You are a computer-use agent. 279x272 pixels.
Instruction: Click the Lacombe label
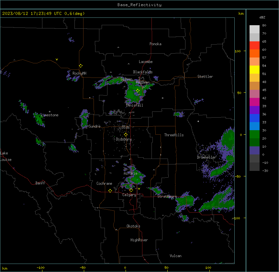(146, 62)
